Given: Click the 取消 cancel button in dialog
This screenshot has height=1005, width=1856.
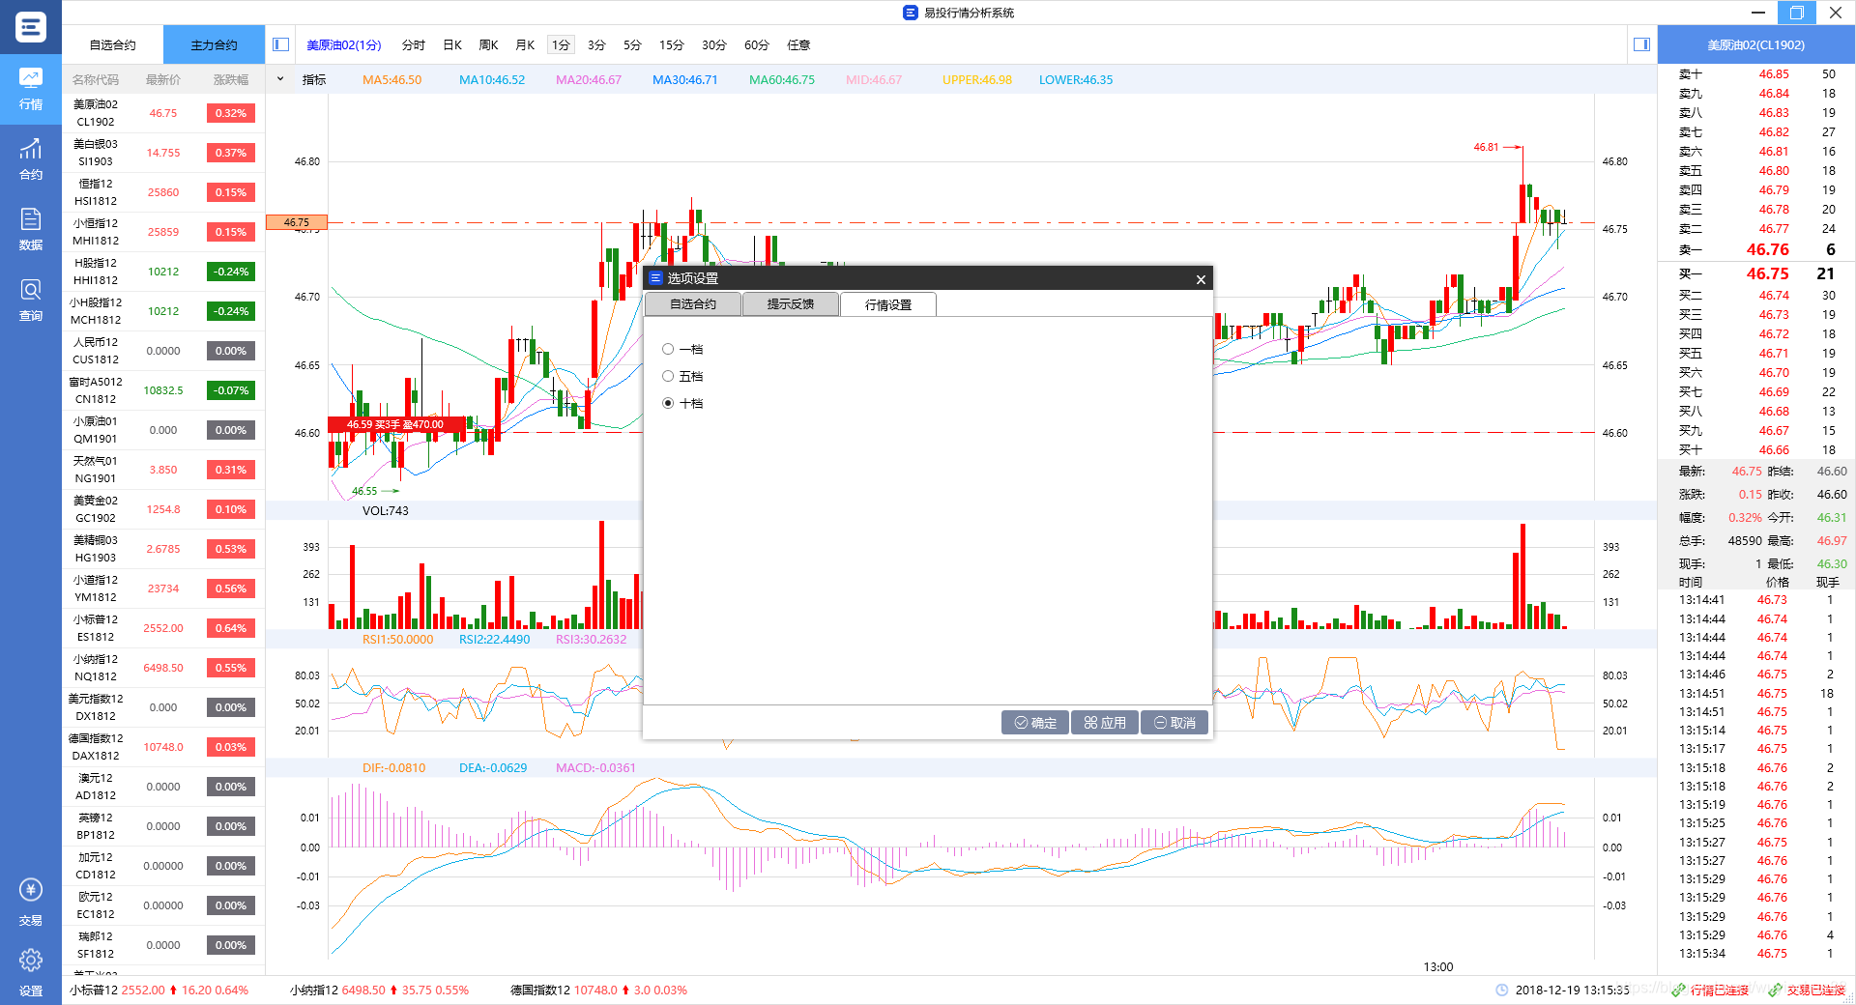Looking at the screenshot, I should click(1174, 723).
